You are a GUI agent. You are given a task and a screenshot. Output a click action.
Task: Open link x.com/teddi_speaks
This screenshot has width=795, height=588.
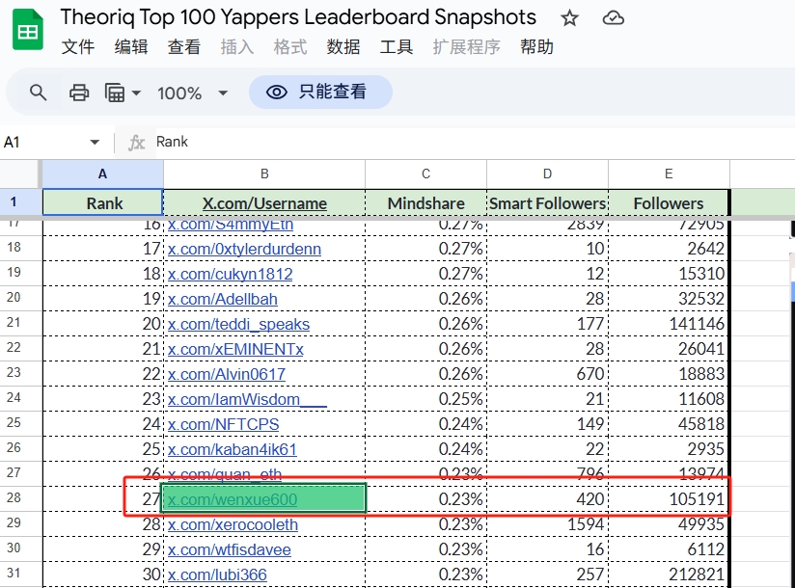238,324
